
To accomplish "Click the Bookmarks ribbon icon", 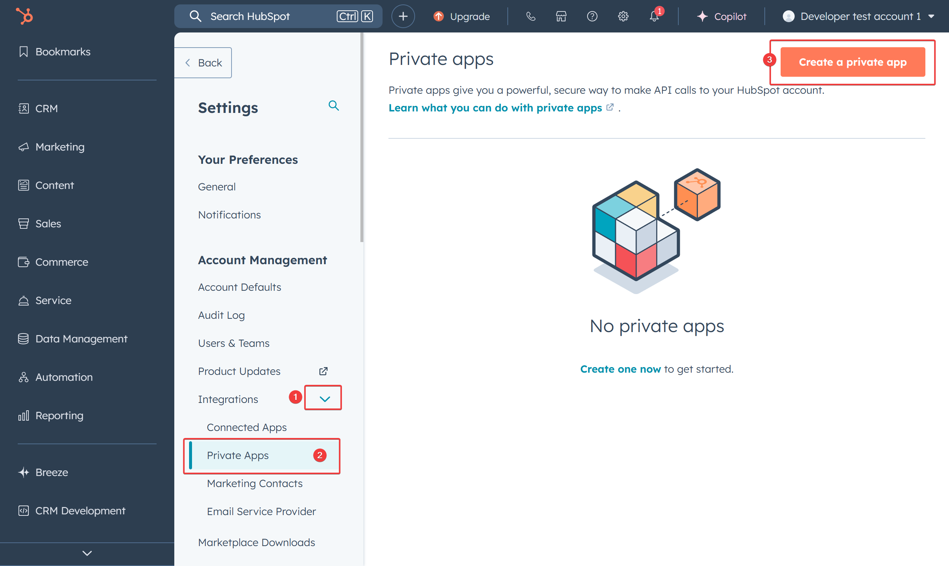I will [24, 52].
